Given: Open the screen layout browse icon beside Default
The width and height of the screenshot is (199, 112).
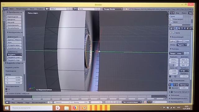Looking at the screenshot, I should pyautogui.click(x=47, y=9).
